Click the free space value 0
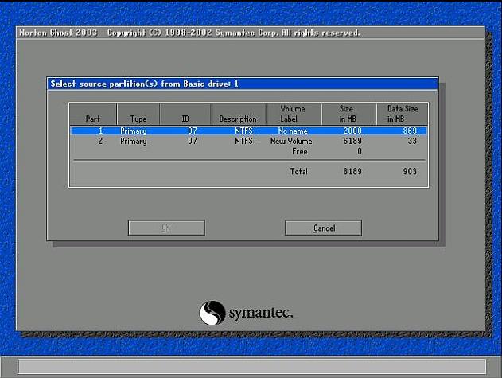 click(x=360, y=151)
